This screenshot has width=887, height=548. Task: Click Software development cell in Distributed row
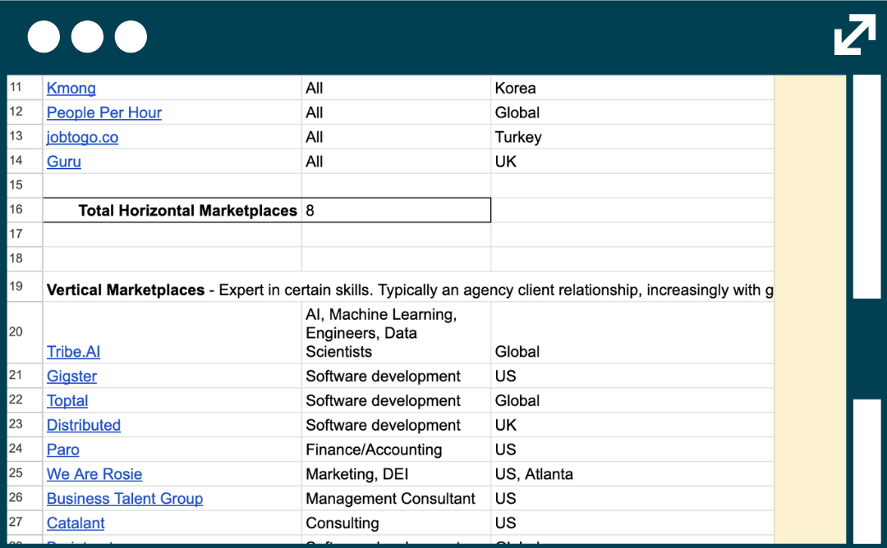(x=396, y=425)
